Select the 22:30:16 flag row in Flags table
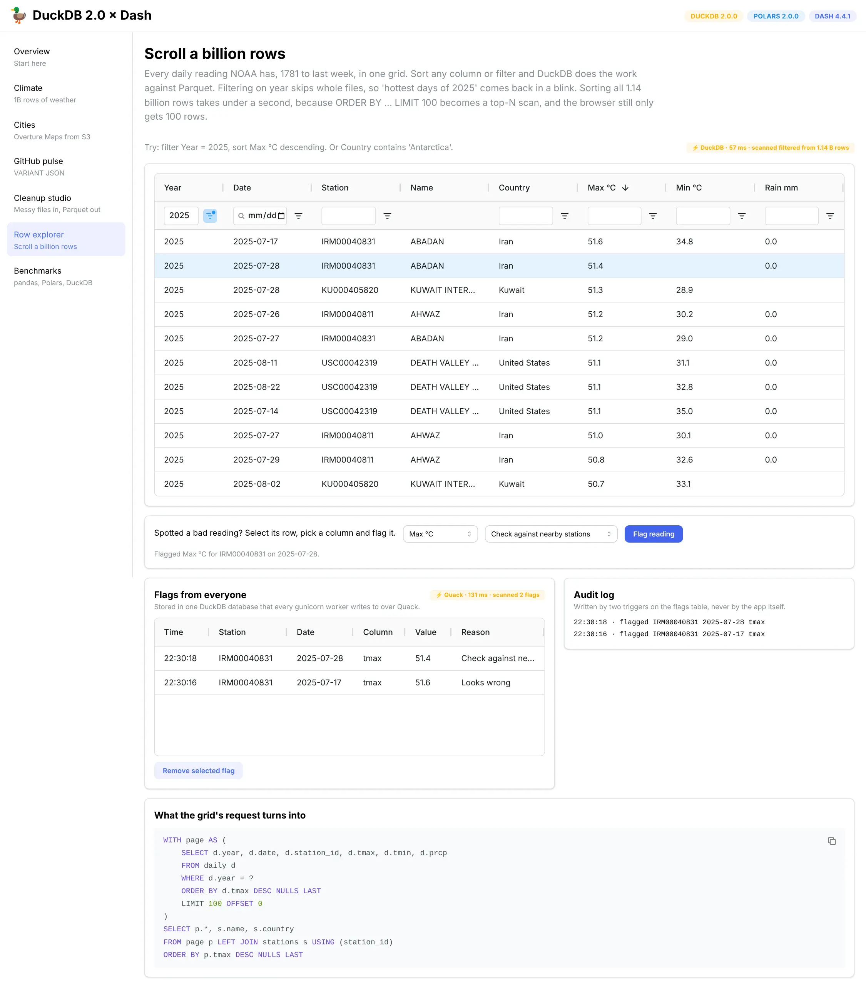This screenshot has width=866, height=989. coord(349,683)
